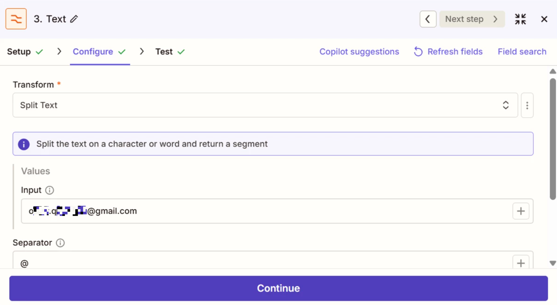
Task: Go to previous step with left chevron
Action: (428, 19)
